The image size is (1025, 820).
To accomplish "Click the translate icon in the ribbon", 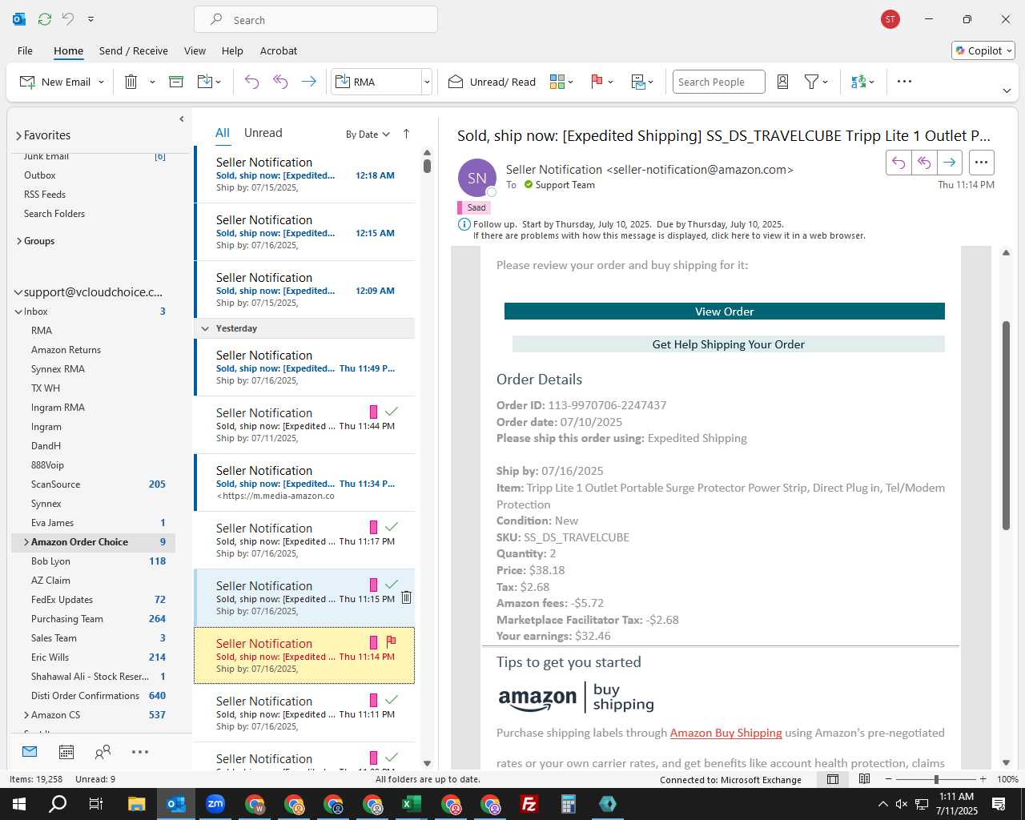I will pos(858,82).
